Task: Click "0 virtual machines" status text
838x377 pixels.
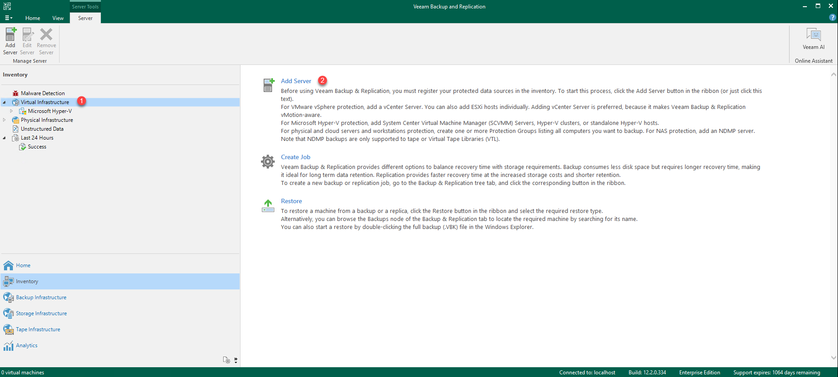Action: (23, 373)
